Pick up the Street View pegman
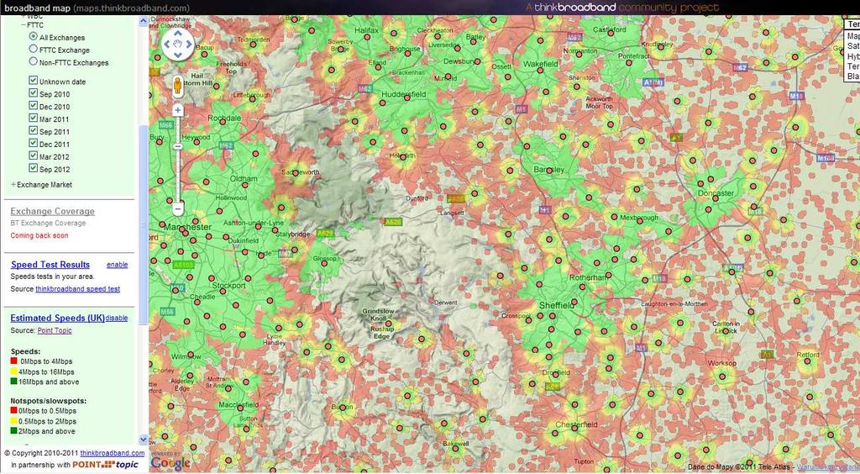This screenshot has width=860, height=474. point(178,86)
